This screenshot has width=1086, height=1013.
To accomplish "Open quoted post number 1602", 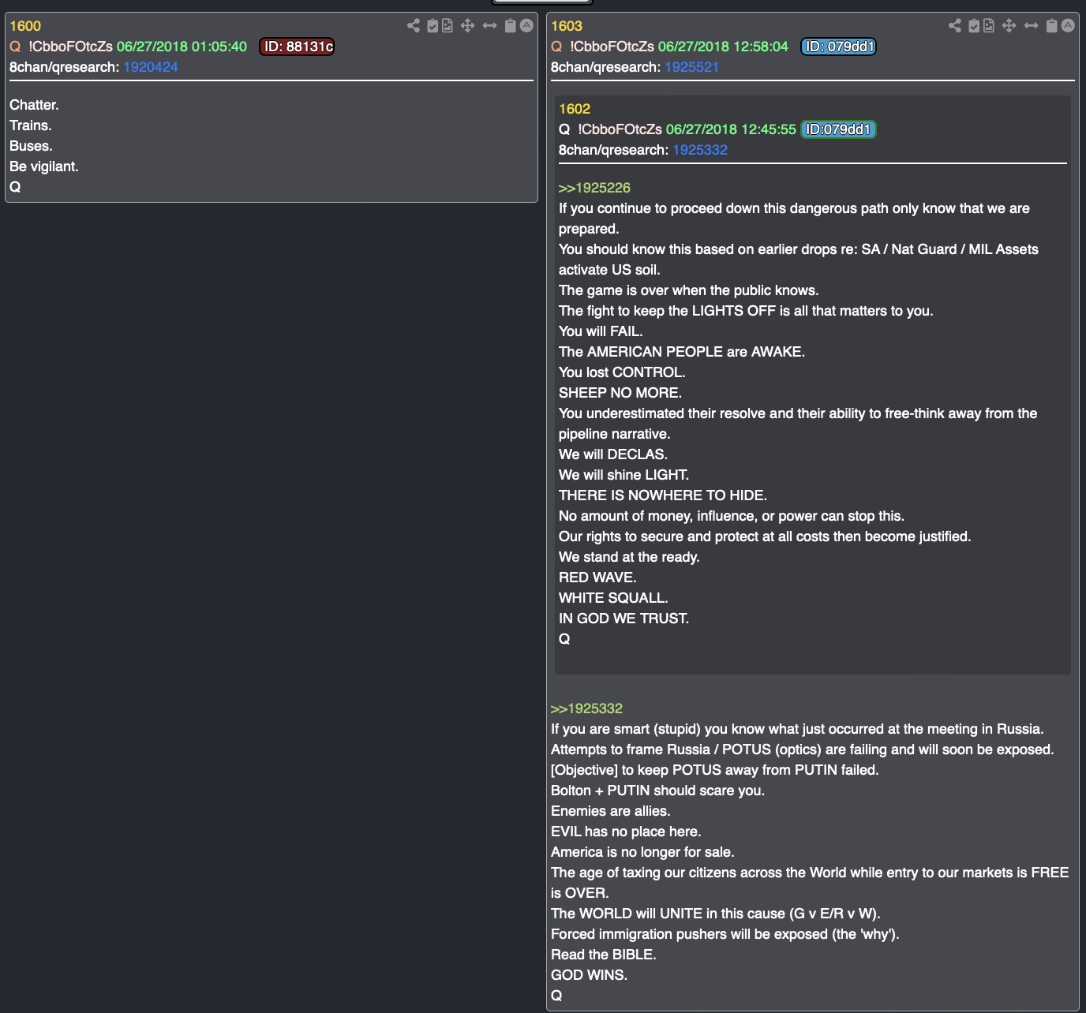I will 575,109.
